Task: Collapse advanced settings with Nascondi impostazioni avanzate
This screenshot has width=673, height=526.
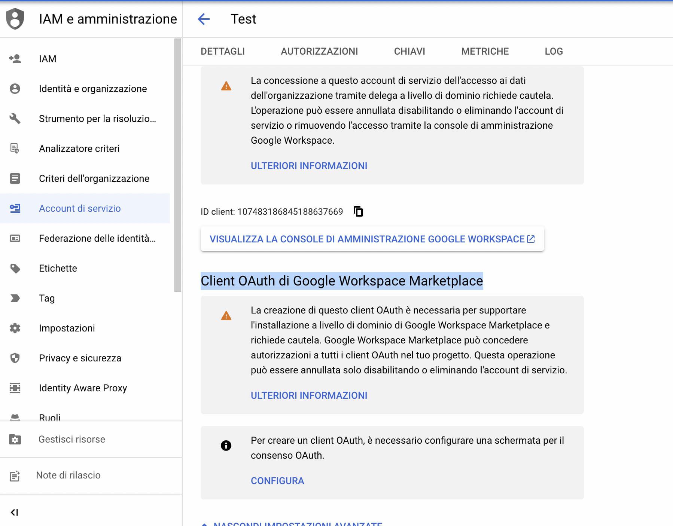Action: [x=297, y=524]
